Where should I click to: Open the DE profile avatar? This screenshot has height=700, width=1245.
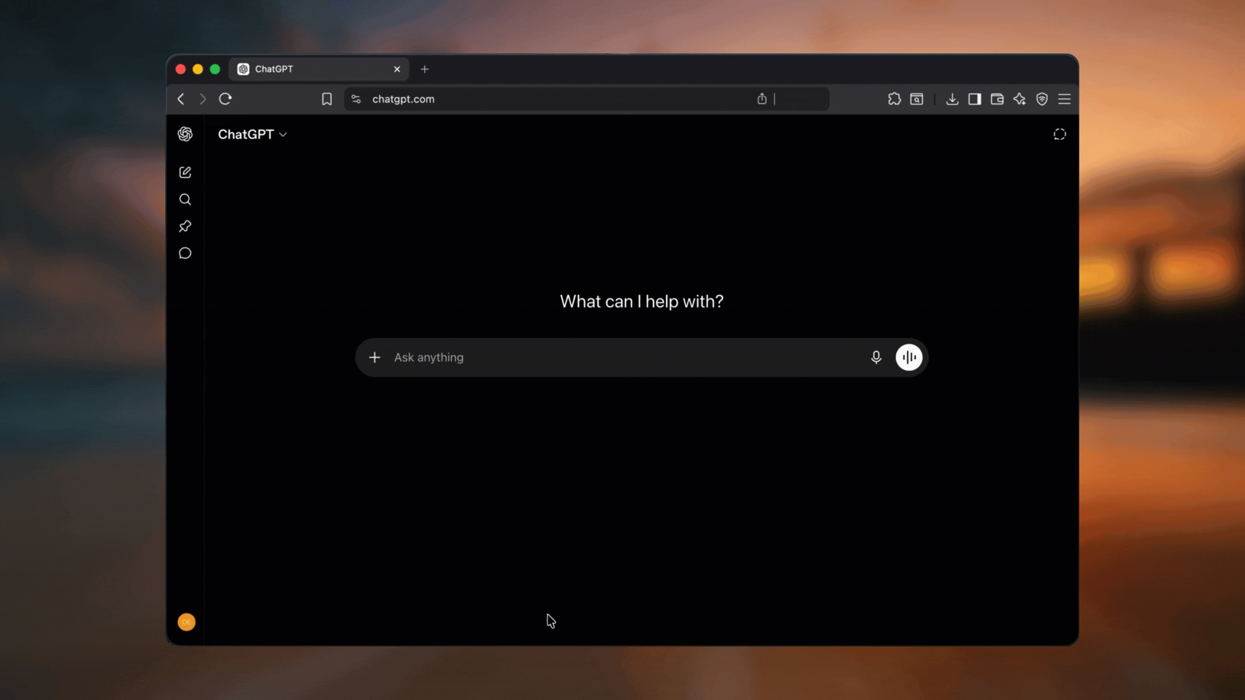(186, 622)
